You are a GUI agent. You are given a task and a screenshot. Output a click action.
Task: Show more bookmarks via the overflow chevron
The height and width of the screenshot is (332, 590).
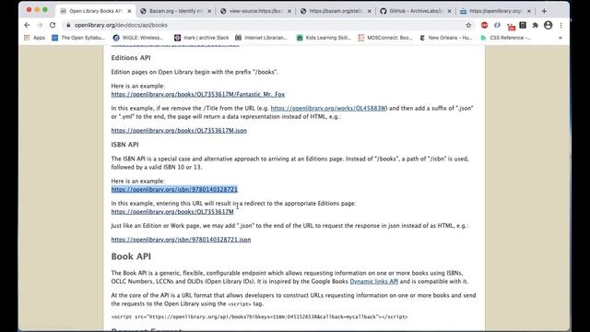(560, 38)
